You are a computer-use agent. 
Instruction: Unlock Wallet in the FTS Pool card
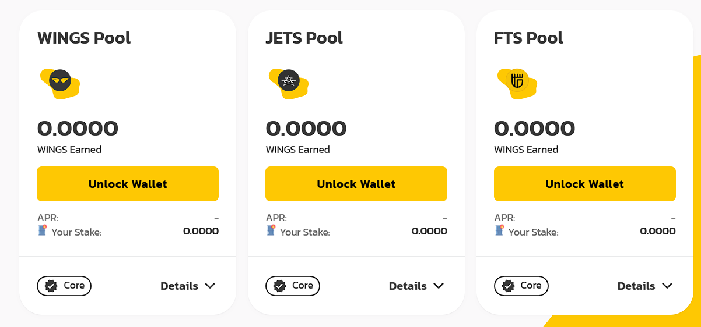pos(585,184)
